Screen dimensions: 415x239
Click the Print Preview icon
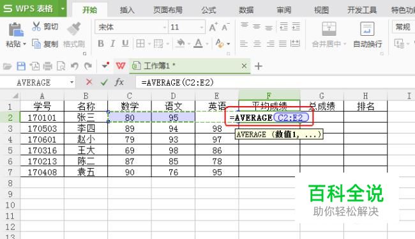click(61, 66)
